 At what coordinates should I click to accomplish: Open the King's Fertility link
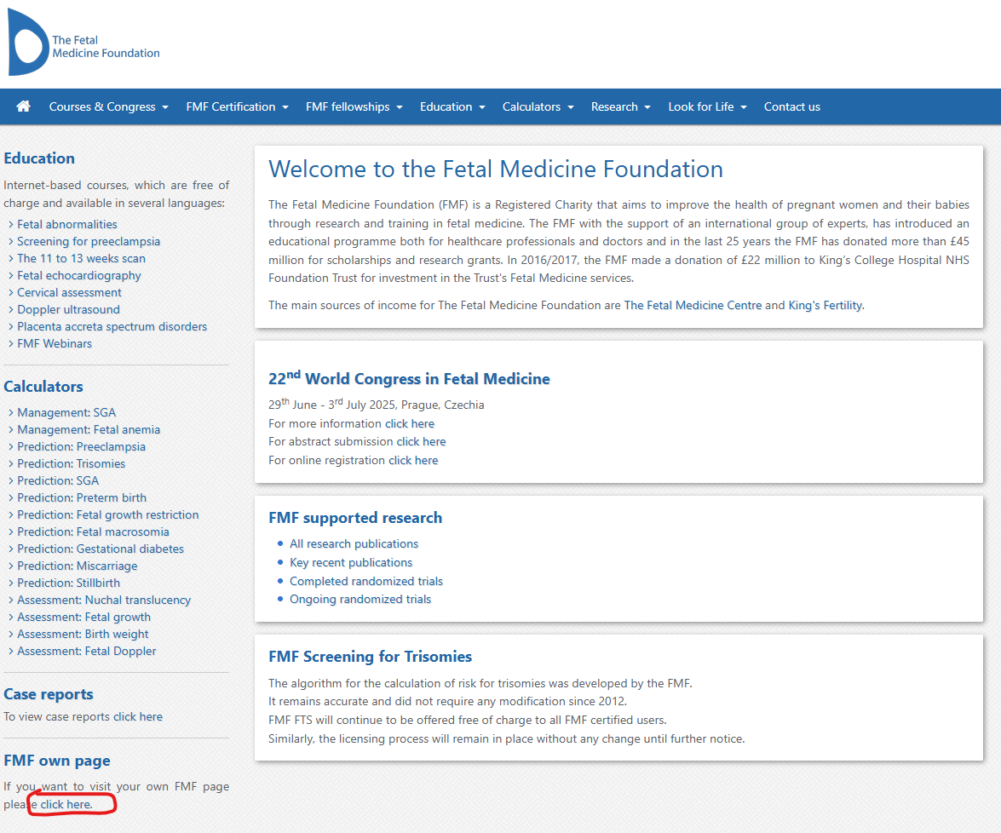[825, 305]
